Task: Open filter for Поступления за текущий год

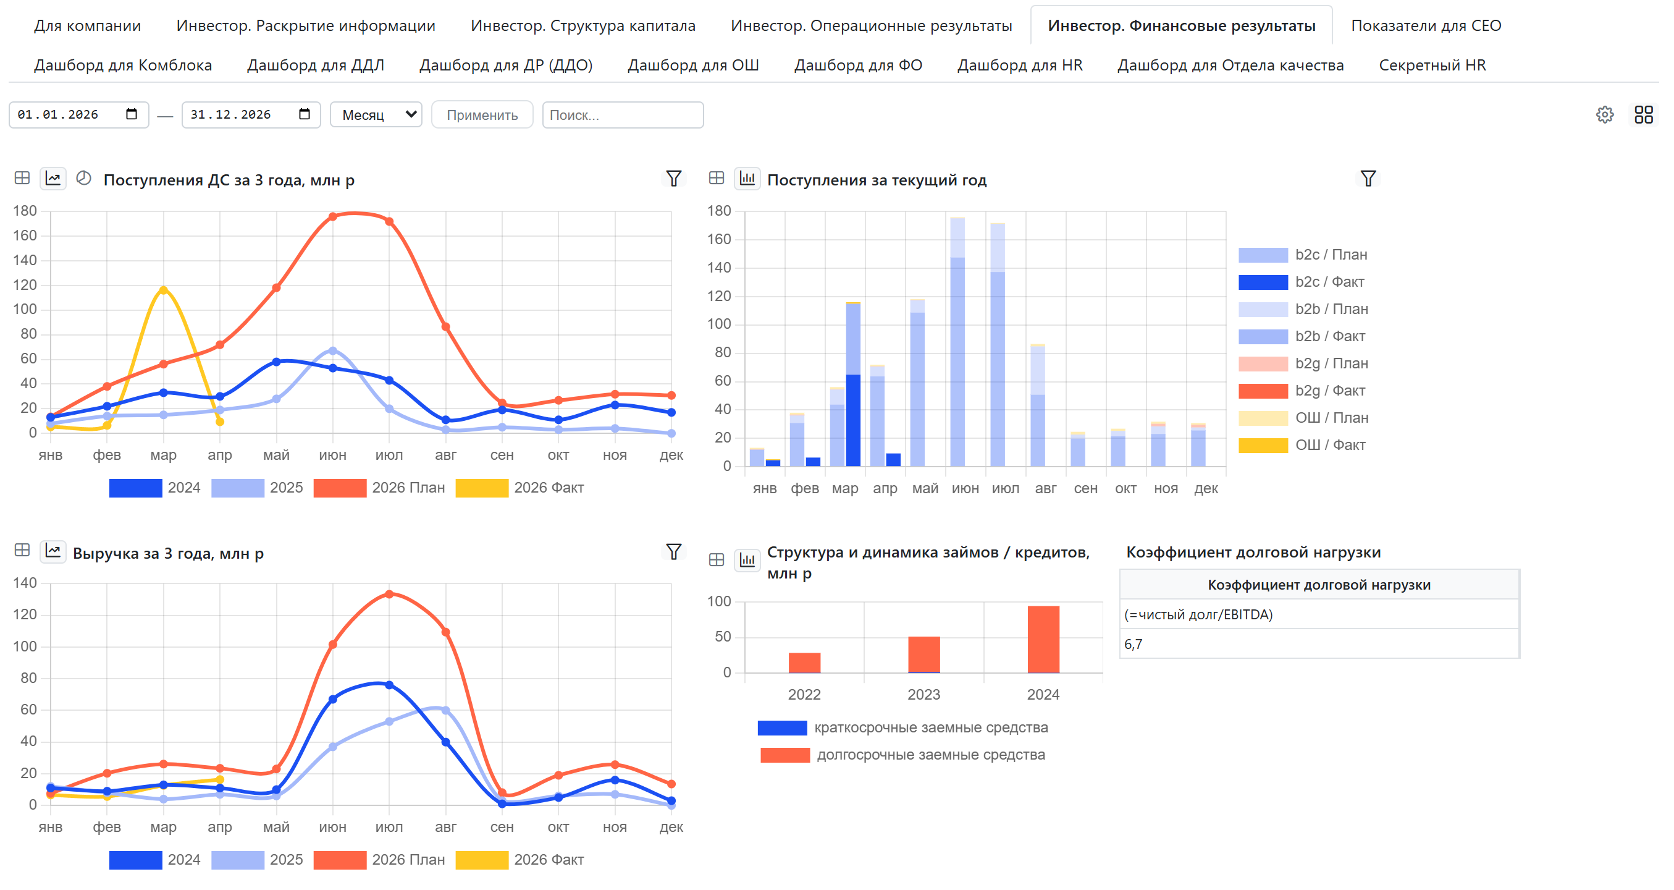Action: (x=1368, y=178)
